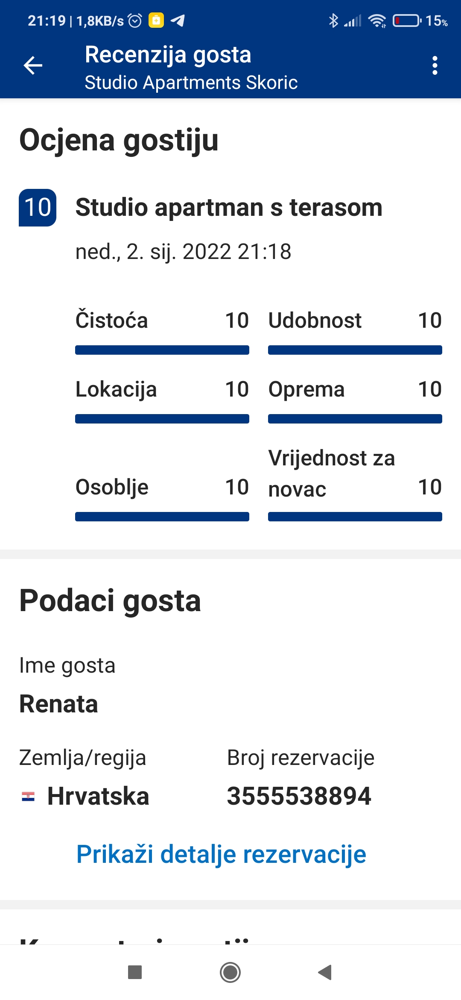Tap the guest name Renata
This screenshot has width=461, height=1000.
coord(59,704)
